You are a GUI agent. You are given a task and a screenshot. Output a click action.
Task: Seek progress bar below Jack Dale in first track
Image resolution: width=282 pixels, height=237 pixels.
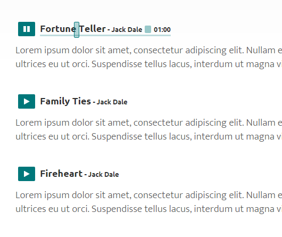click(127, 36)
